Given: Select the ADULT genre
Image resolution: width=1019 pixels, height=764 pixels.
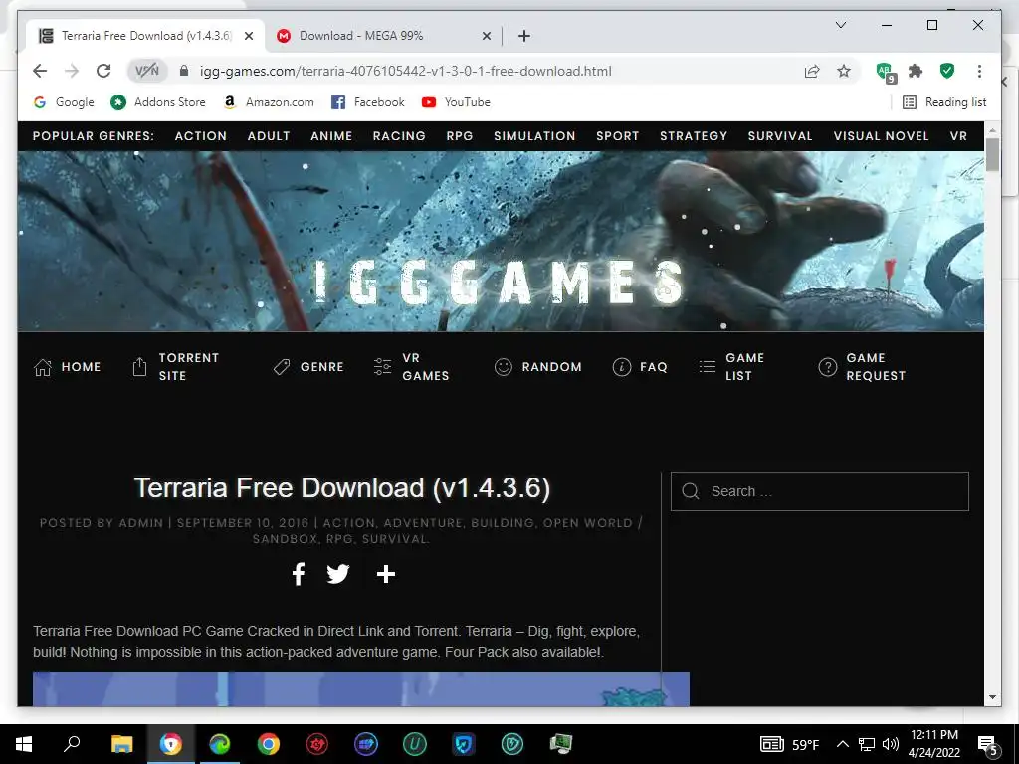Looking at the screenshot, I should point(269,135).
